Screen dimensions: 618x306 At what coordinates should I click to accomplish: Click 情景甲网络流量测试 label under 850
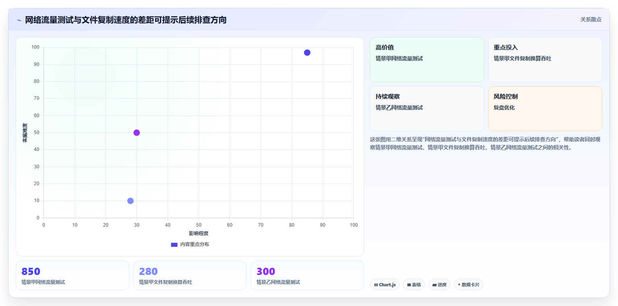tap(43, 282)
